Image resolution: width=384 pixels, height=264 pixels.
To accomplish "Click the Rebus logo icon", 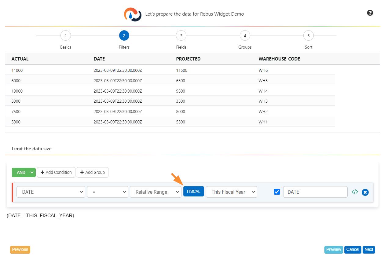I will point(132,14).
